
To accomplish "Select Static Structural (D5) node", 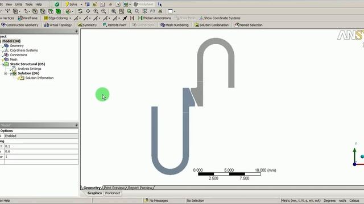I will point(27,64).
